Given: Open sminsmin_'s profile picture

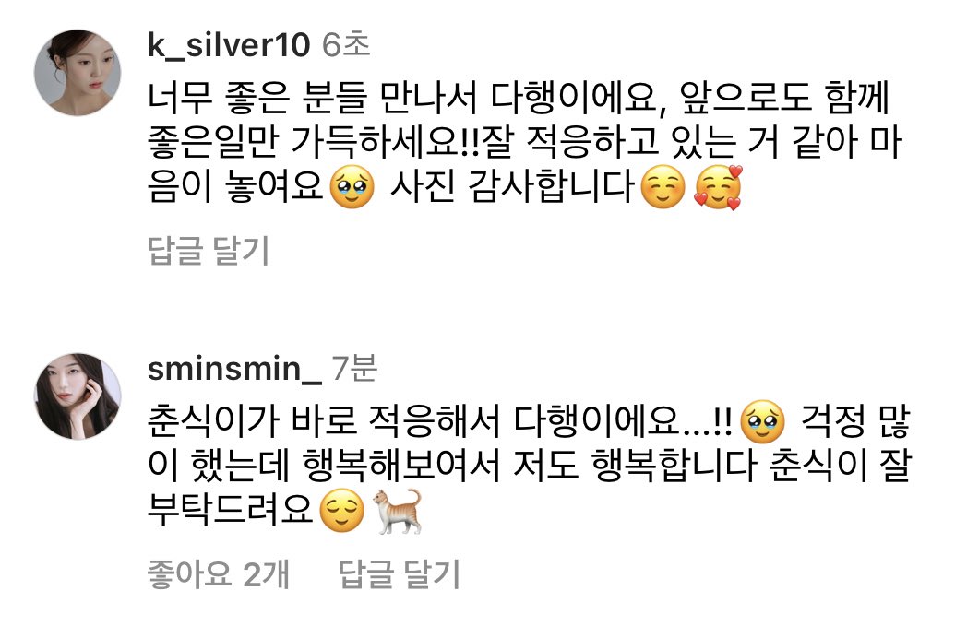Looking at the screenshot, I should click(x=78, y=396).
